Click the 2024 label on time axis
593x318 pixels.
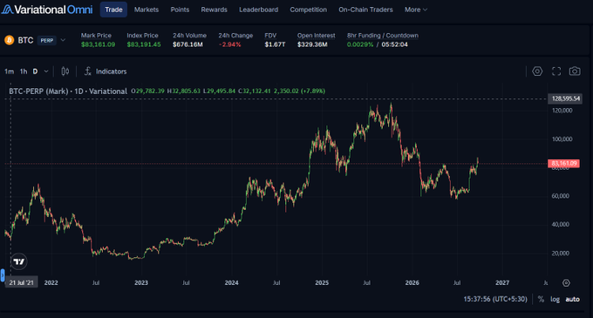231,282
